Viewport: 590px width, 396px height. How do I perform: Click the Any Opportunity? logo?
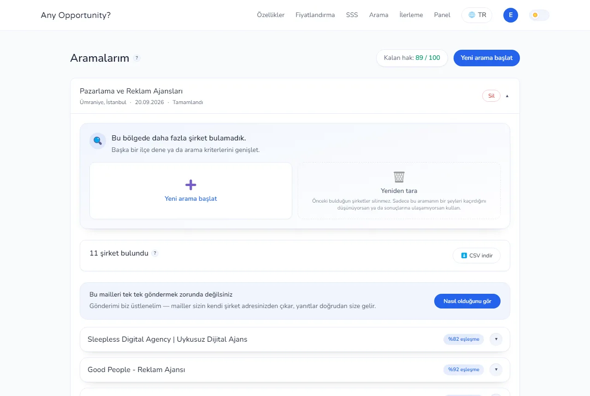(76, 15)
